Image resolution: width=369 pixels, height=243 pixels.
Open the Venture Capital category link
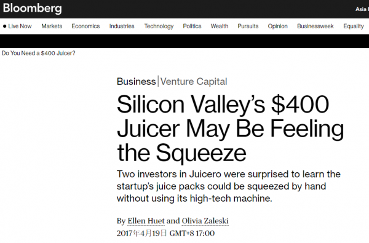pos(194,81)
